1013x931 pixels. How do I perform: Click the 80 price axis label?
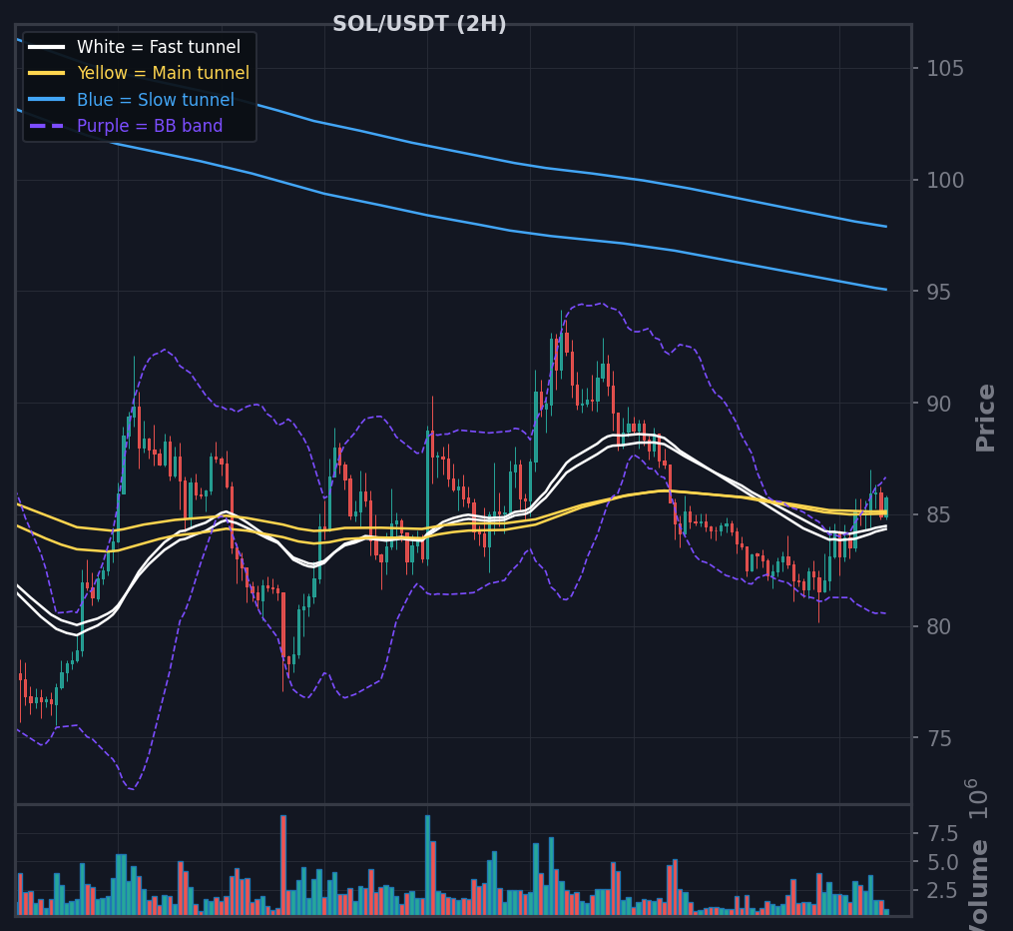939,626
